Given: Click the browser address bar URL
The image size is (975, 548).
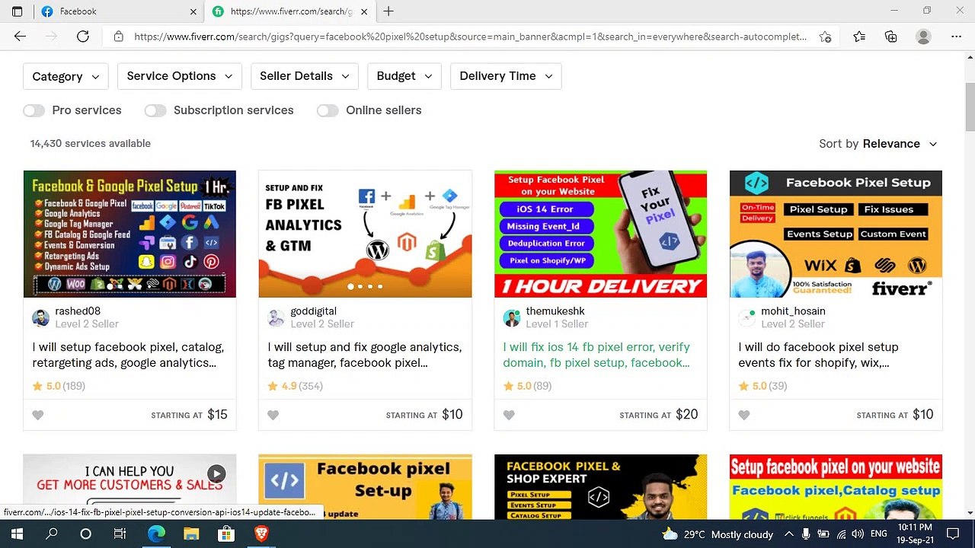Looking at the screenshot, I should pyautogui.click(x=470, y=37).
